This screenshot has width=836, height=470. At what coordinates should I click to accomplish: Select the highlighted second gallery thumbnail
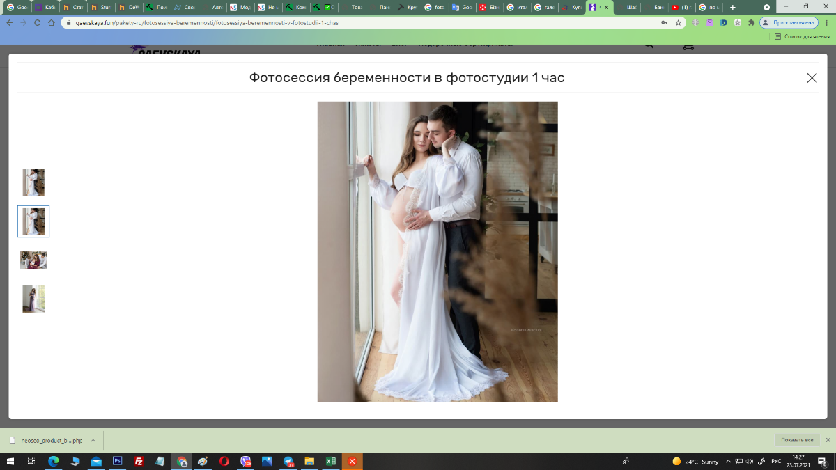tap(33, 221)
